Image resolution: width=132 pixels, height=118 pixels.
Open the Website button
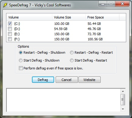(89, 80)
